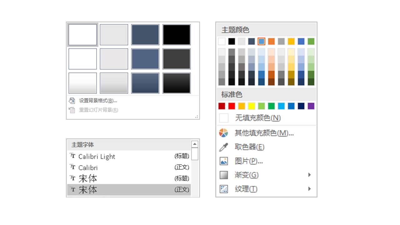
Task: Click the picture fill 图片 icon
Action: coord(223,161)
